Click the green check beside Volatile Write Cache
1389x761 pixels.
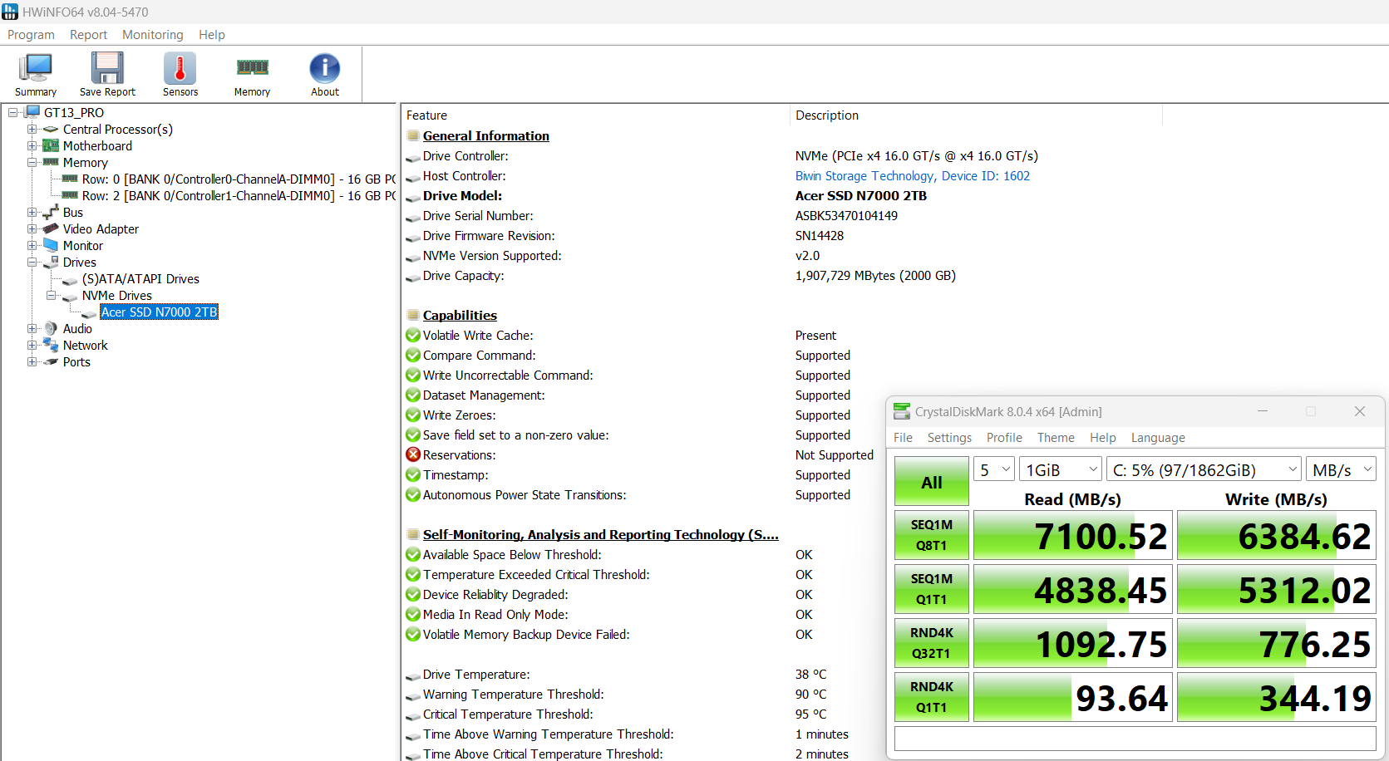413,335
